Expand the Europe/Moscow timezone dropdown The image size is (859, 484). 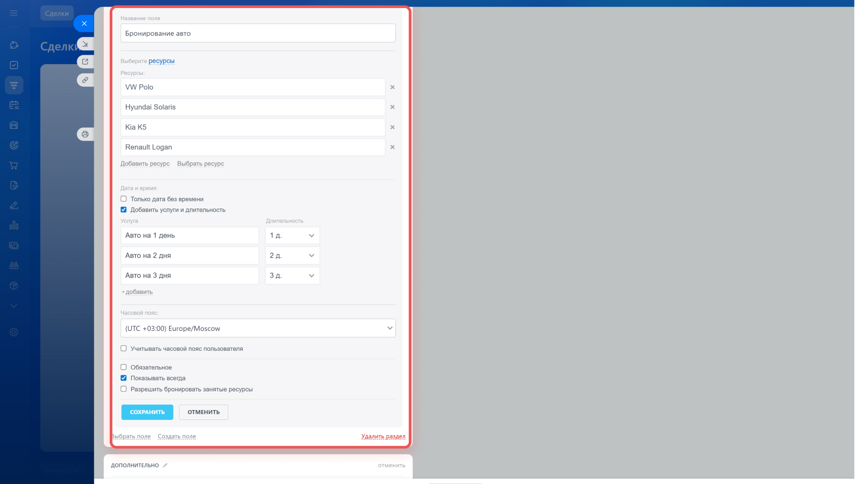tap(258, 328)
